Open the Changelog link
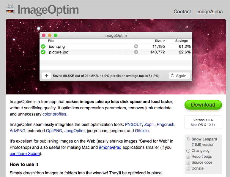This screenshot has height=177, width=230. [200, 151]
